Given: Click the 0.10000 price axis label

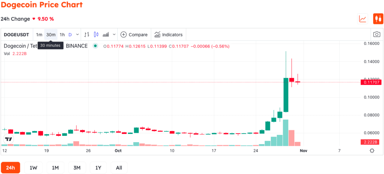Looking at the screenshot, I should [372, 97].
